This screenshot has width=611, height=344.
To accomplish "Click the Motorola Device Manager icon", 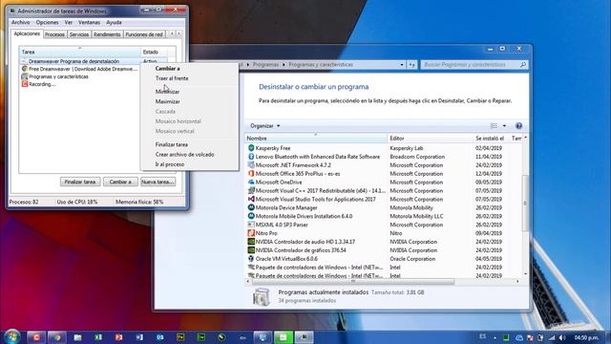I will point(251,208).
